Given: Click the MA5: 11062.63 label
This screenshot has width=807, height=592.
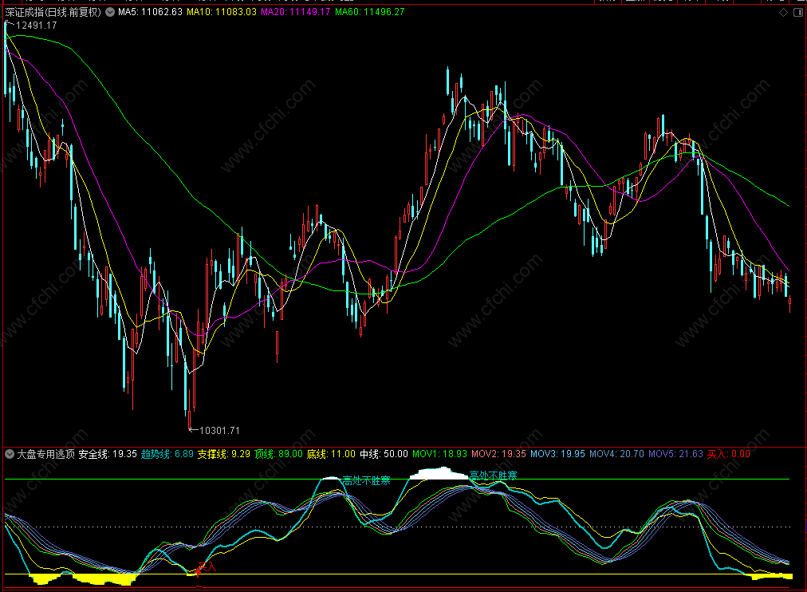Looking at the screenshot, I should (x=150, y=12).
